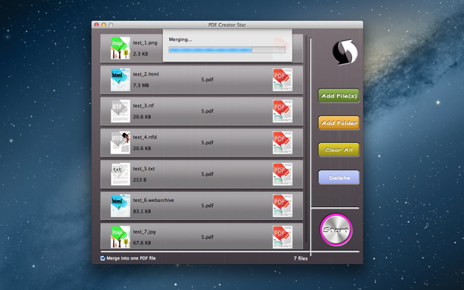Select the test_5.txt file name
464x290 pixels.
coord(144,169)
